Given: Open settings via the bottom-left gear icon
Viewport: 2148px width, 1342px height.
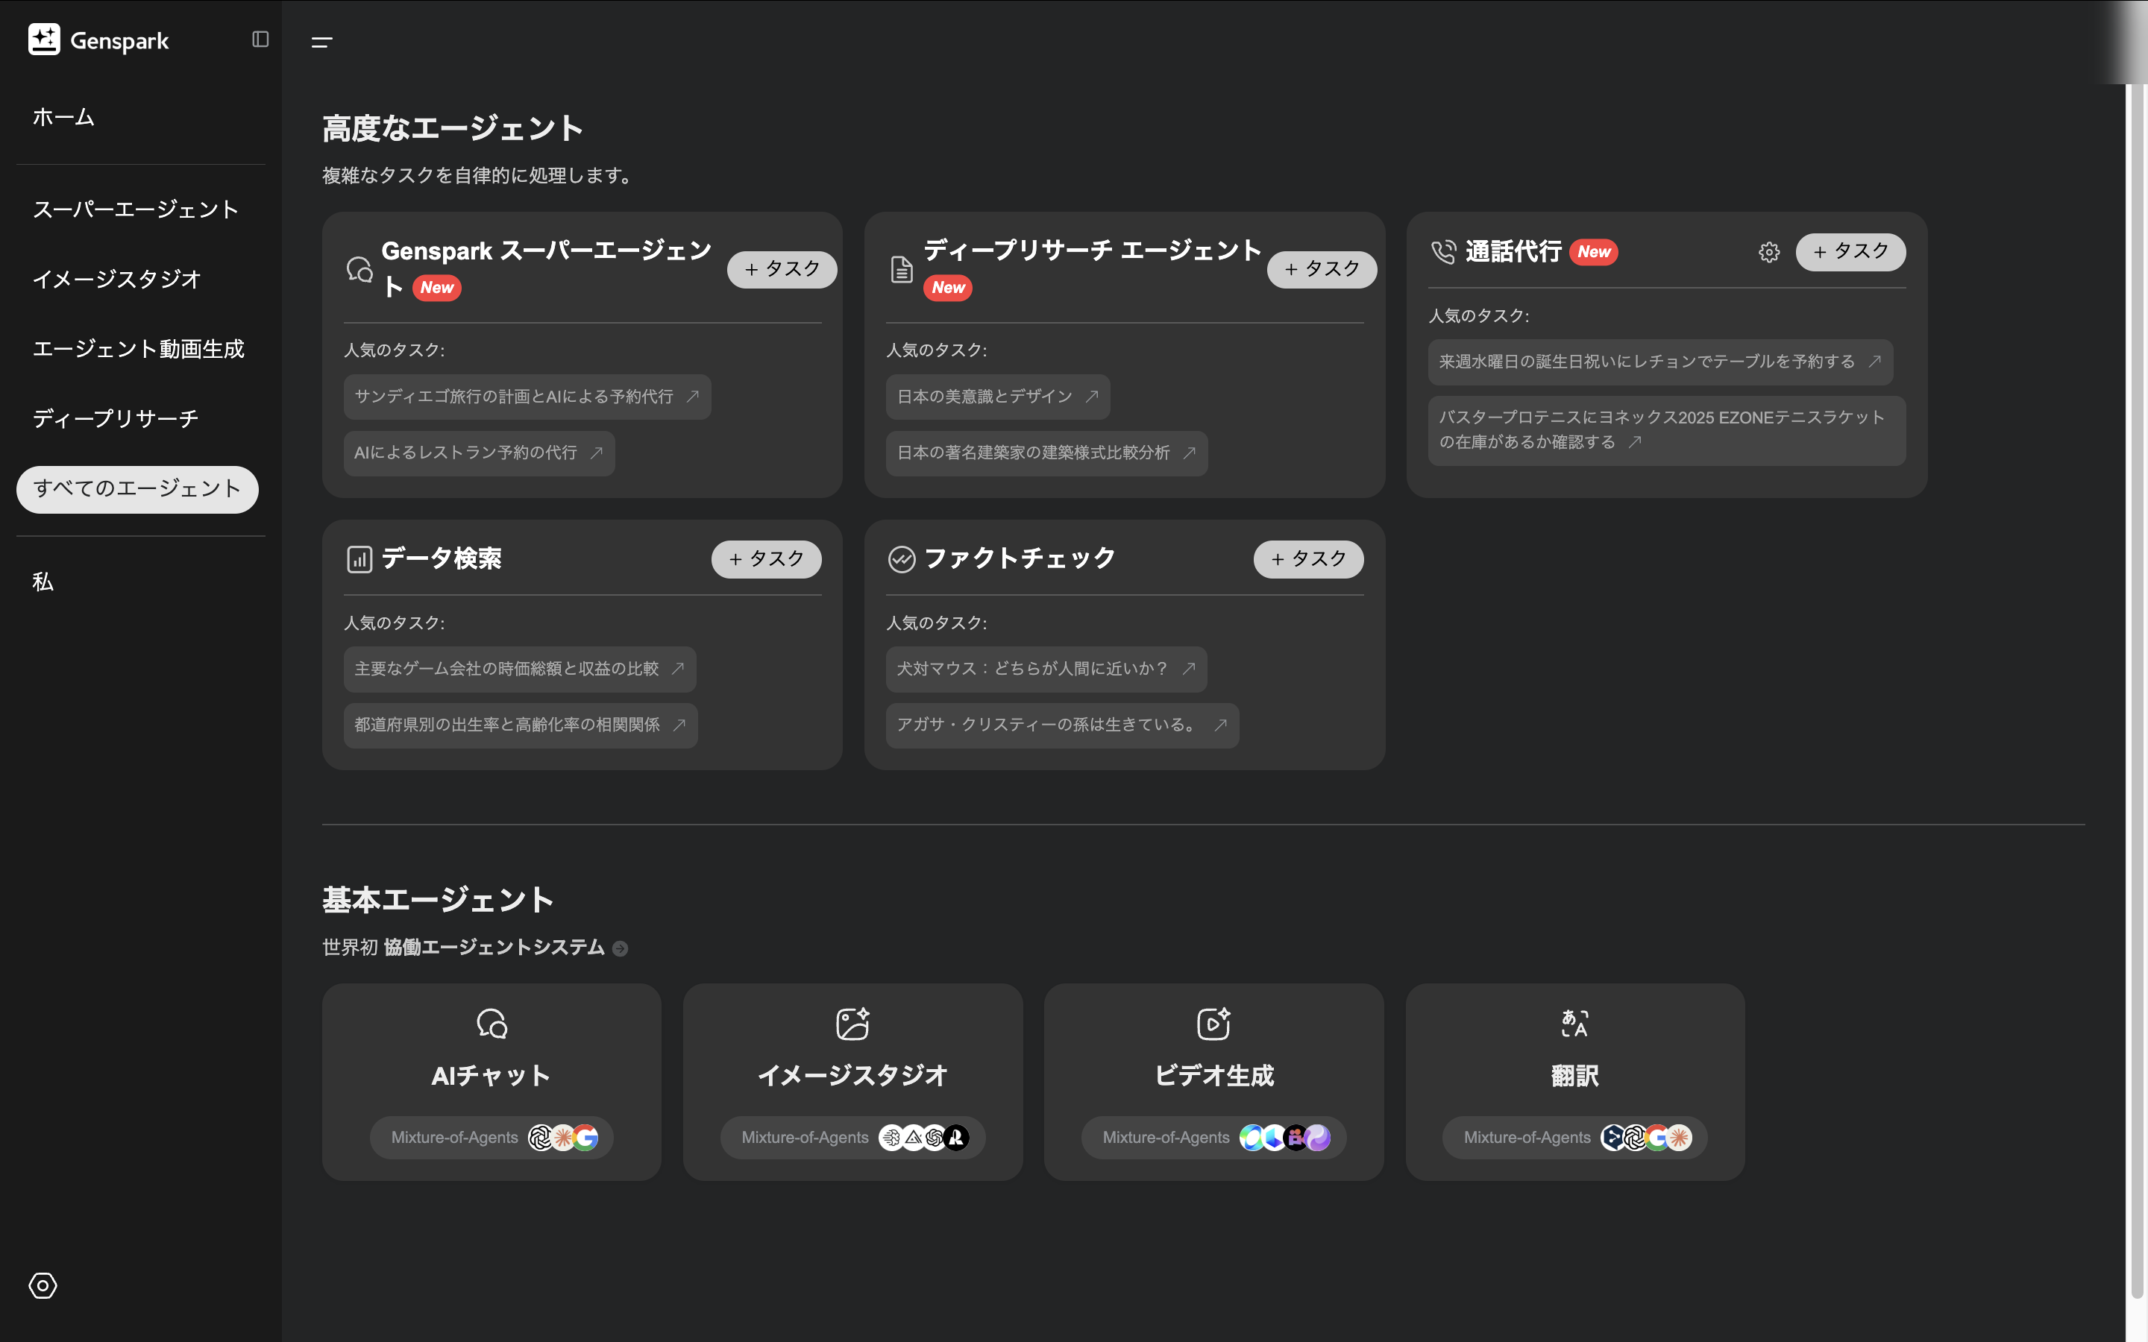Looking at the screenshot, I should point(42,1285).
